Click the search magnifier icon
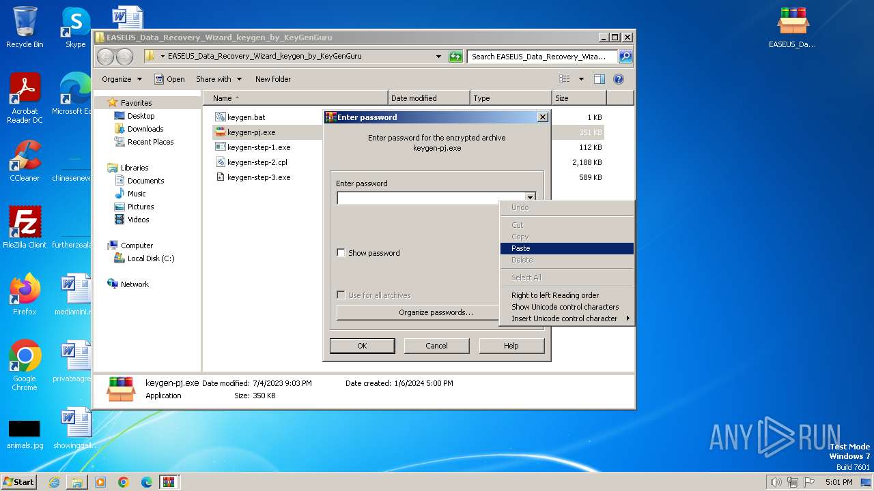Viewport: 874px width, 491px height. (x=625, y=57)
